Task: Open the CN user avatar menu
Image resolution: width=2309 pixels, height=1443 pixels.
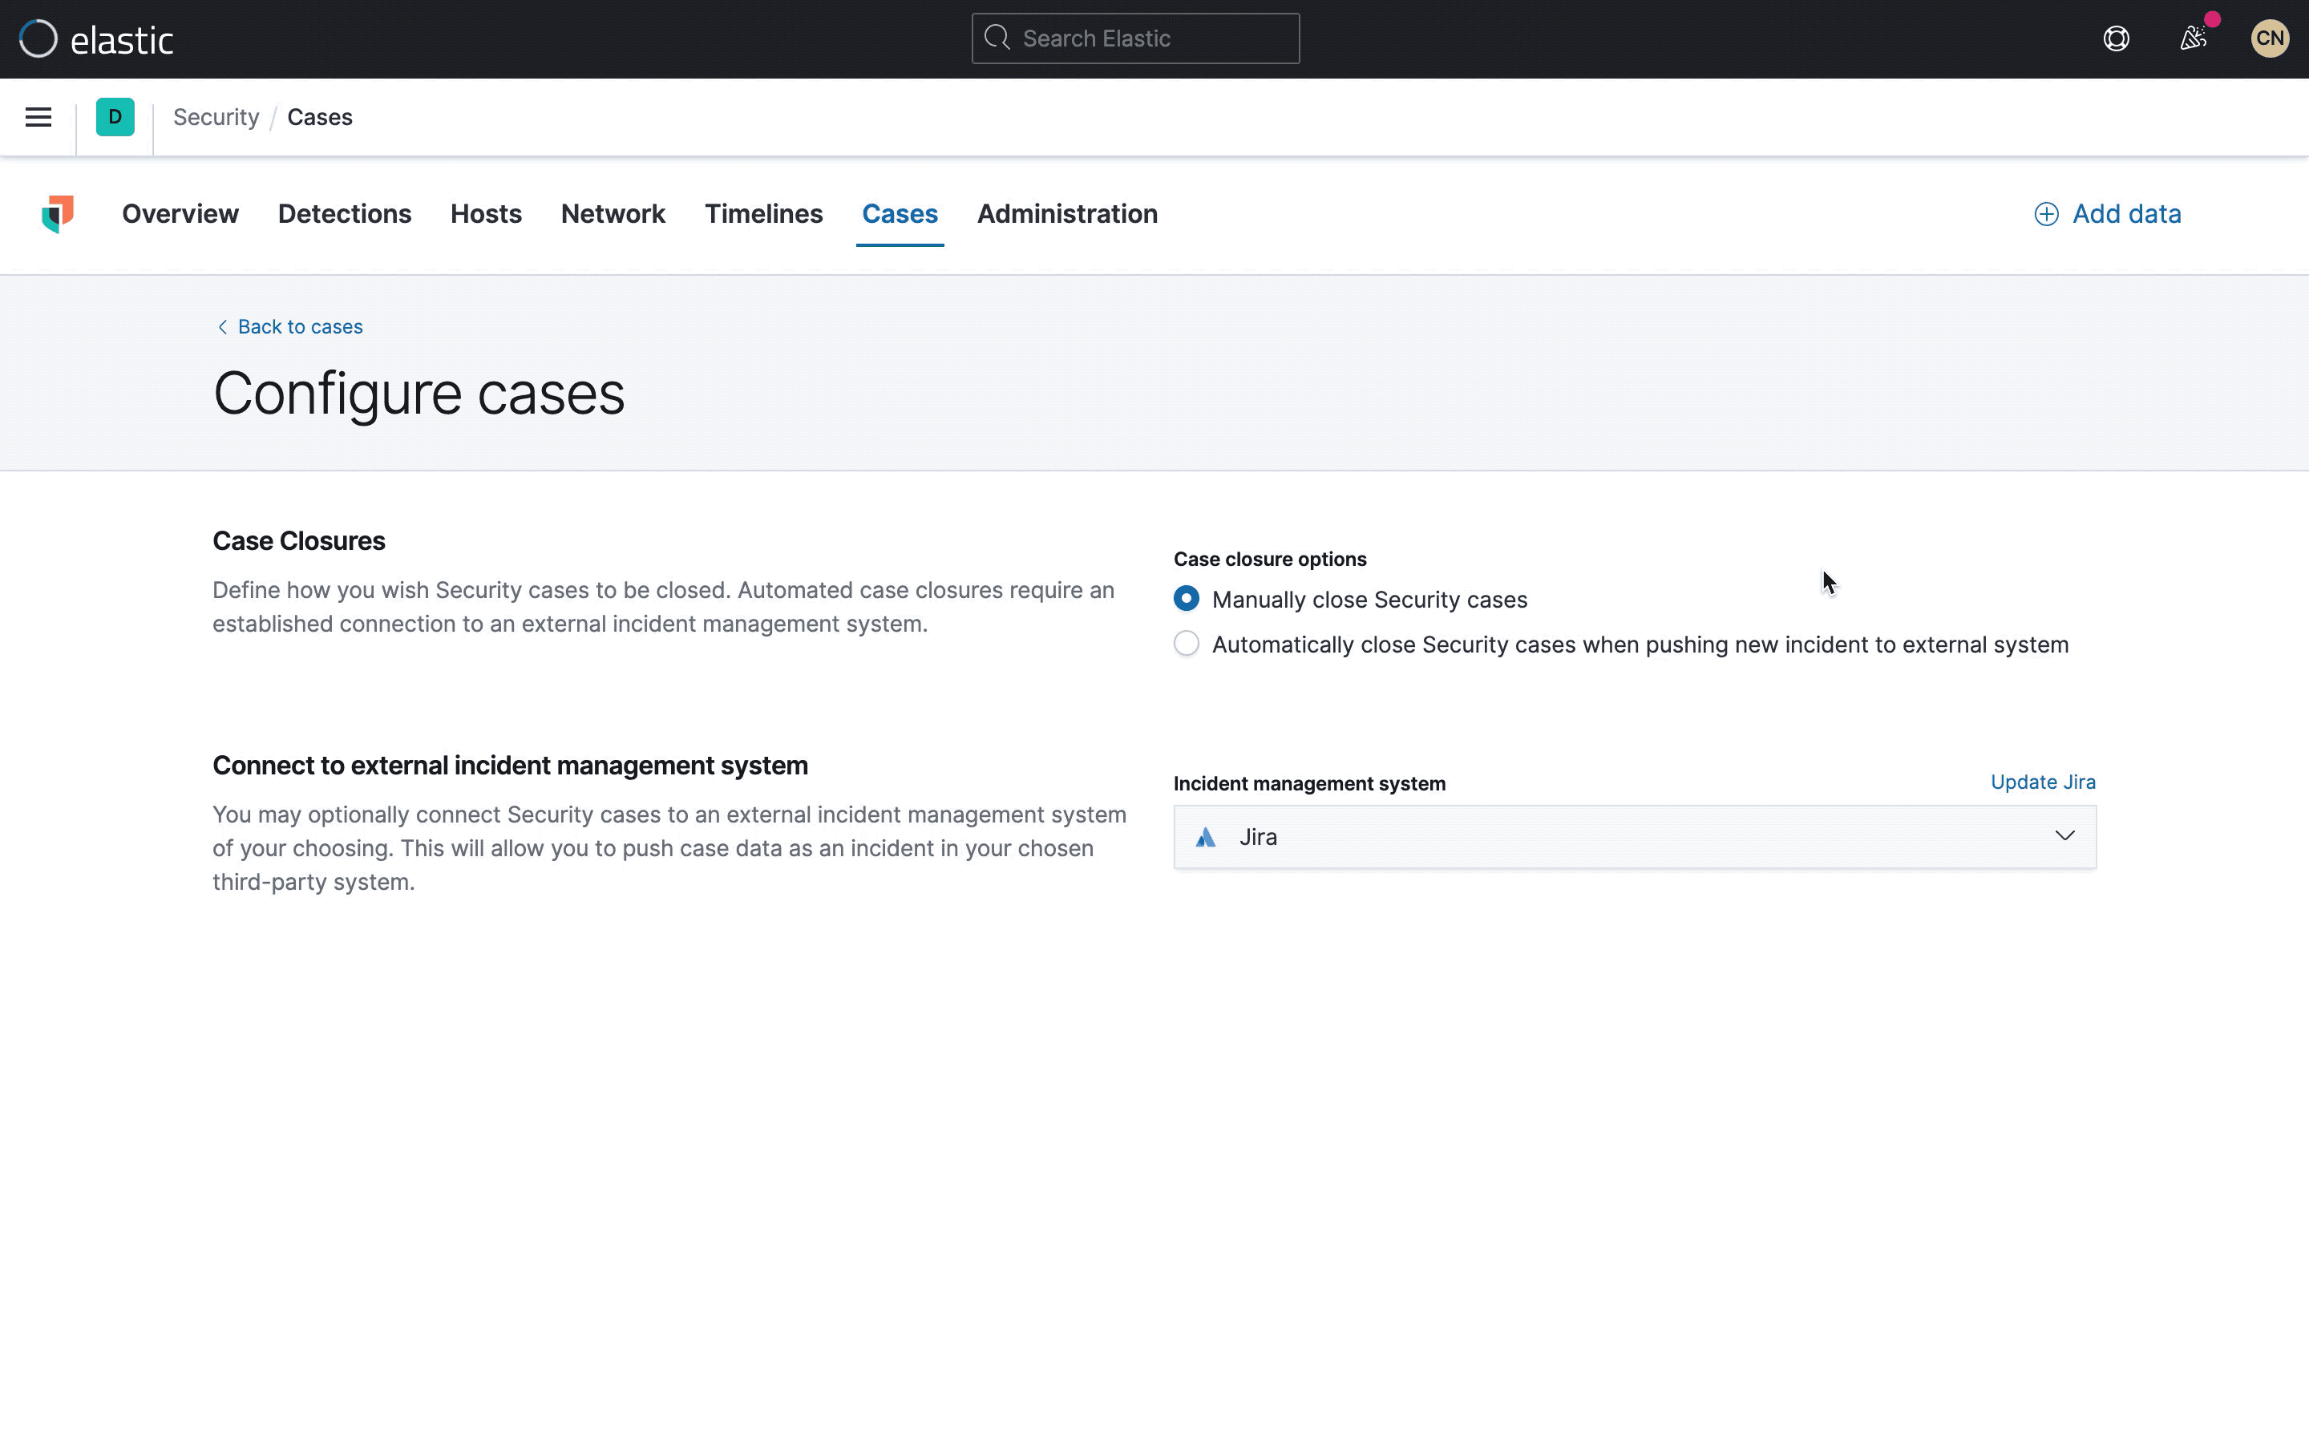Action: 2269,39
